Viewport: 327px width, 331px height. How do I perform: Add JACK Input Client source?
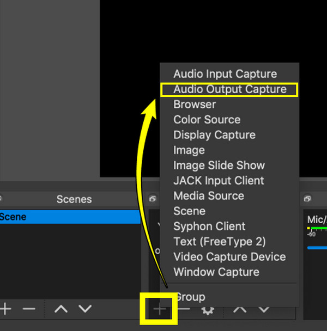click(229, 181)
